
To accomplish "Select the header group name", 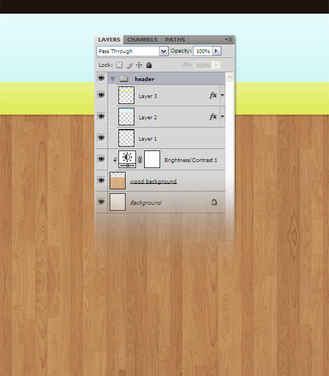I will pos(144,79).
